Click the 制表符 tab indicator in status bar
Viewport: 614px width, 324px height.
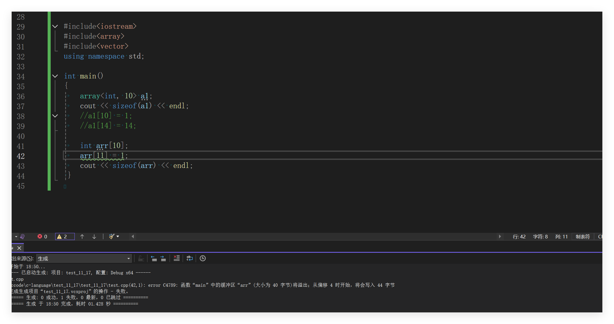pyautogui.click(x=583, y=237)
